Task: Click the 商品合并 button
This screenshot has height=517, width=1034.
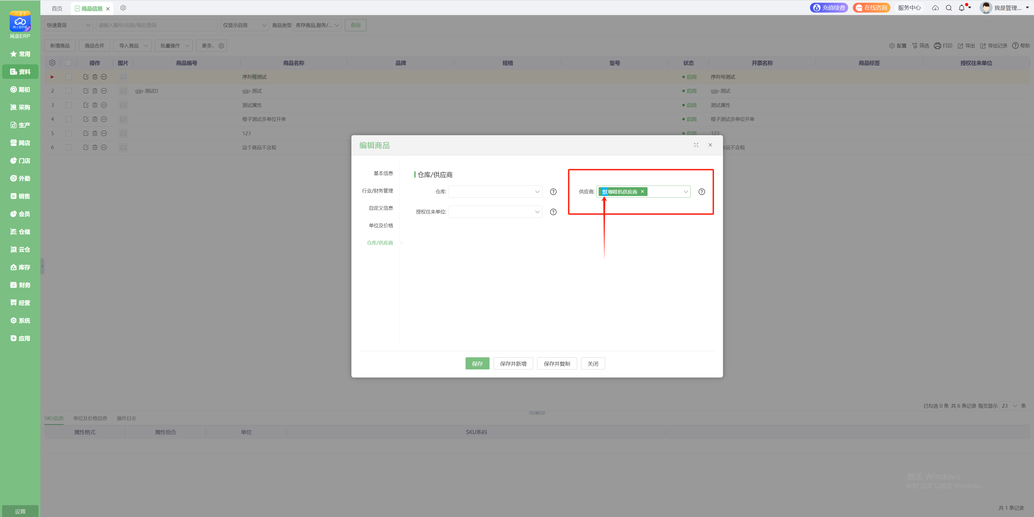Action: (94, 46)
